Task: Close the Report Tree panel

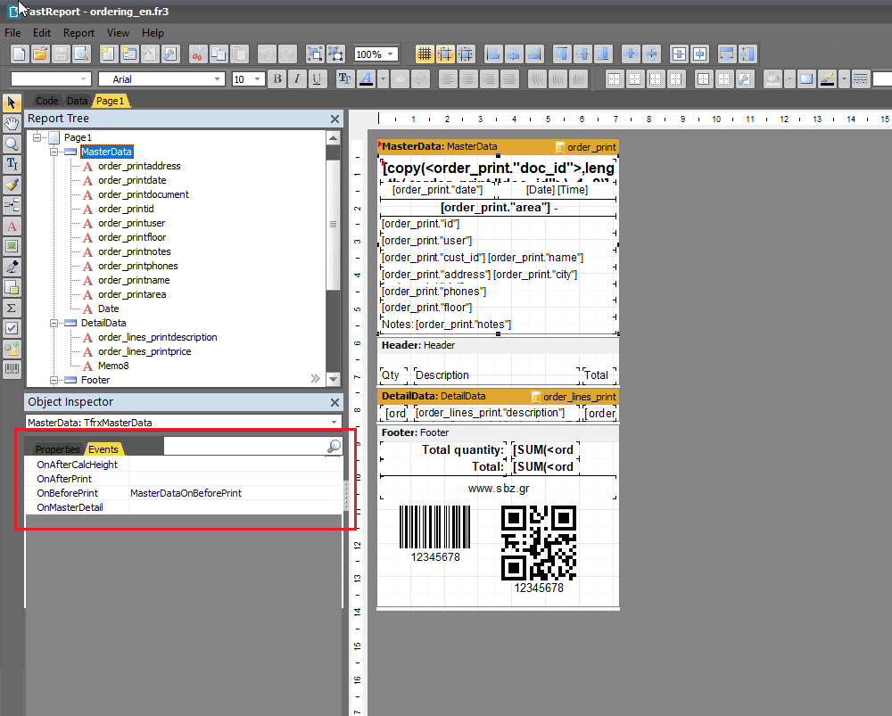Action: (x=334, y=119)
